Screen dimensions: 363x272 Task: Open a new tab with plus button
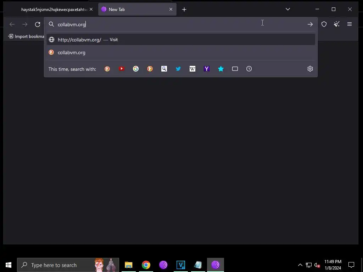(184, 10)
